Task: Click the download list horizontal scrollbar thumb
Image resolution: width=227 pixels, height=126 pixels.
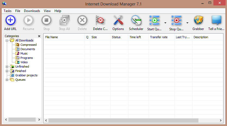Action: pos(123,120)
